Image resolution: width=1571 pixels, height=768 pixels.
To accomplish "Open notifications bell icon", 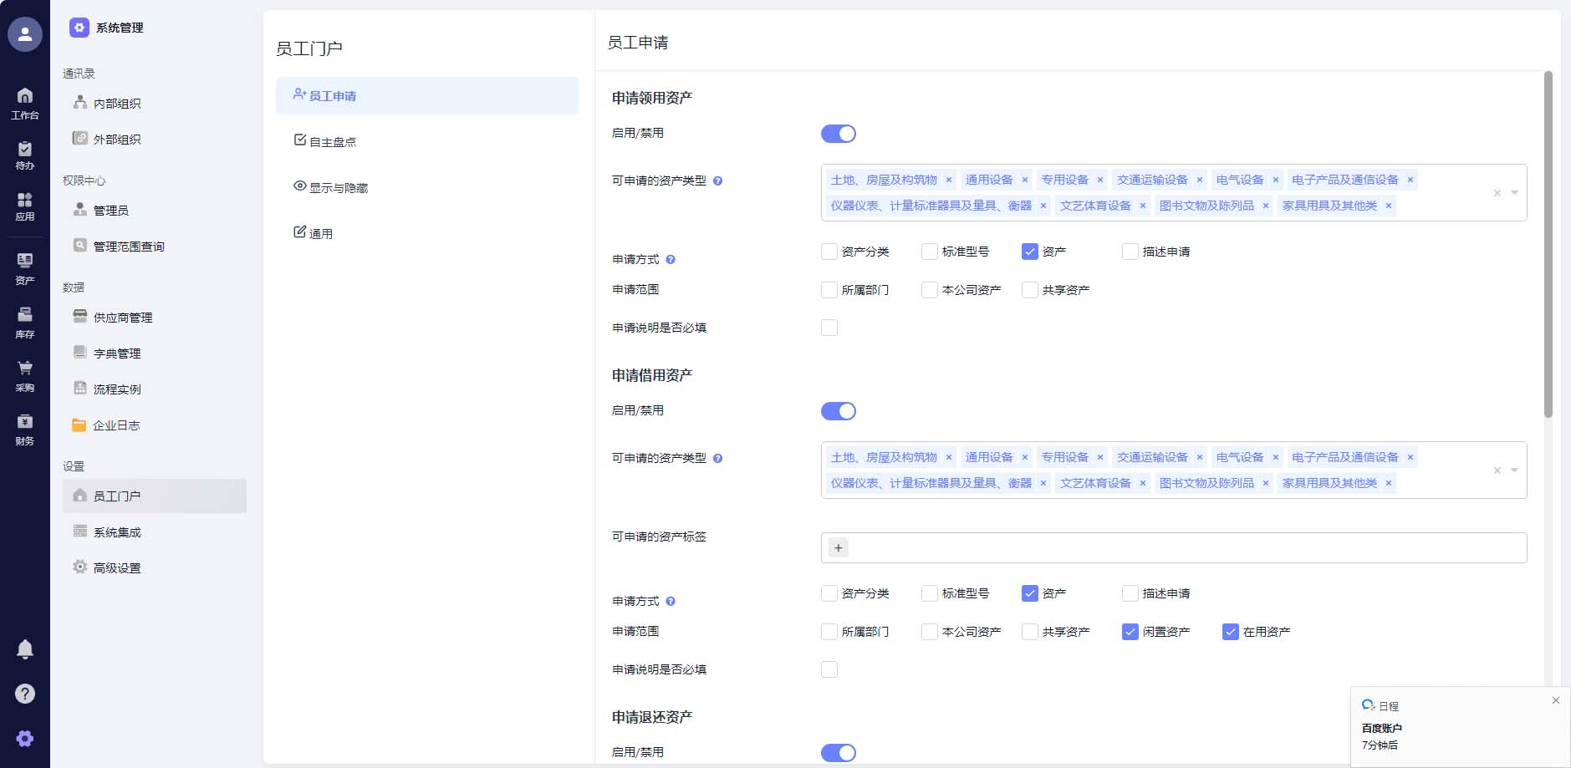I will tap(25, 649).
